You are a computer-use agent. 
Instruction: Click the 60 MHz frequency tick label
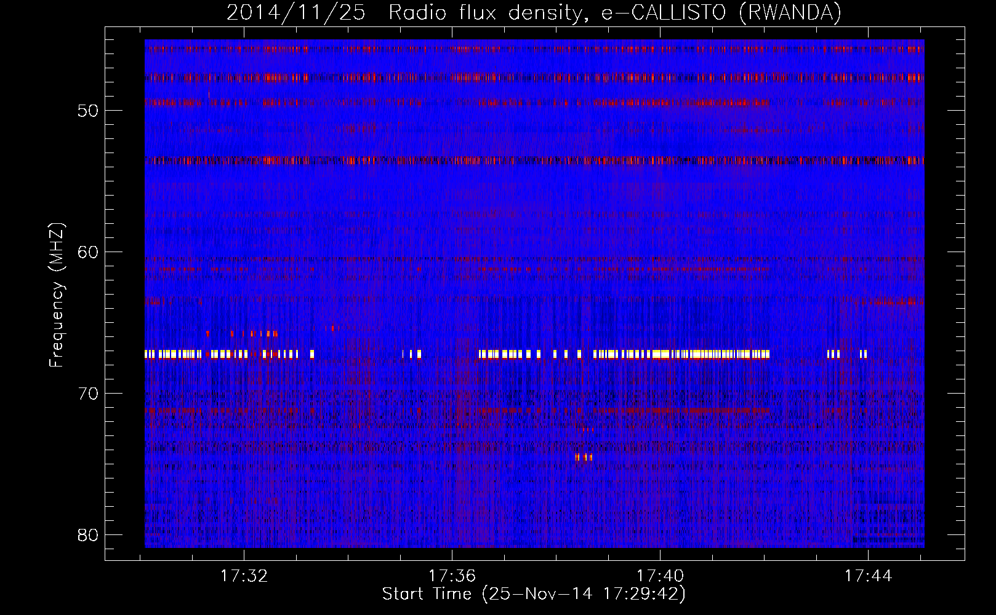[x=89, y=252]
